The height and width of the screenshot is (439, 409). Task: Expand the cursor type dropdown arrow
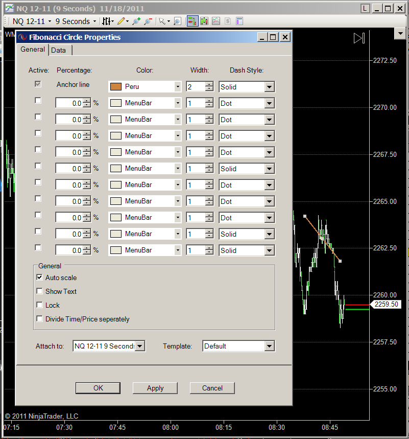click(169, 21)
